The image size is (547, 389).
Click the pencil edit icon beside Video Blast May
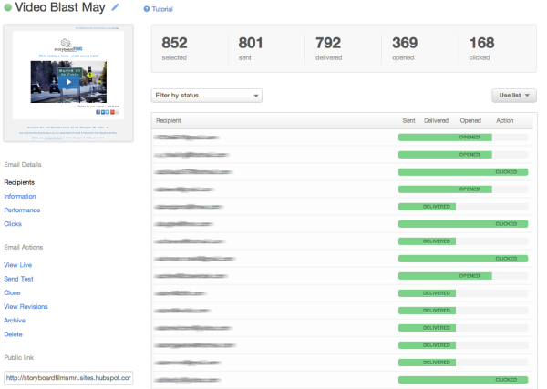tap(115, 7)
